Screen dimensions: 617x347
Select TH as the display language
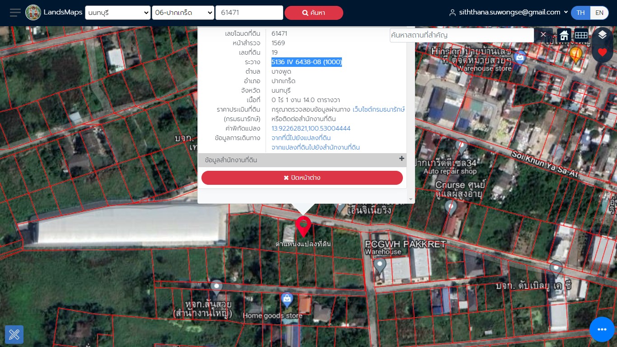[580, 13]
